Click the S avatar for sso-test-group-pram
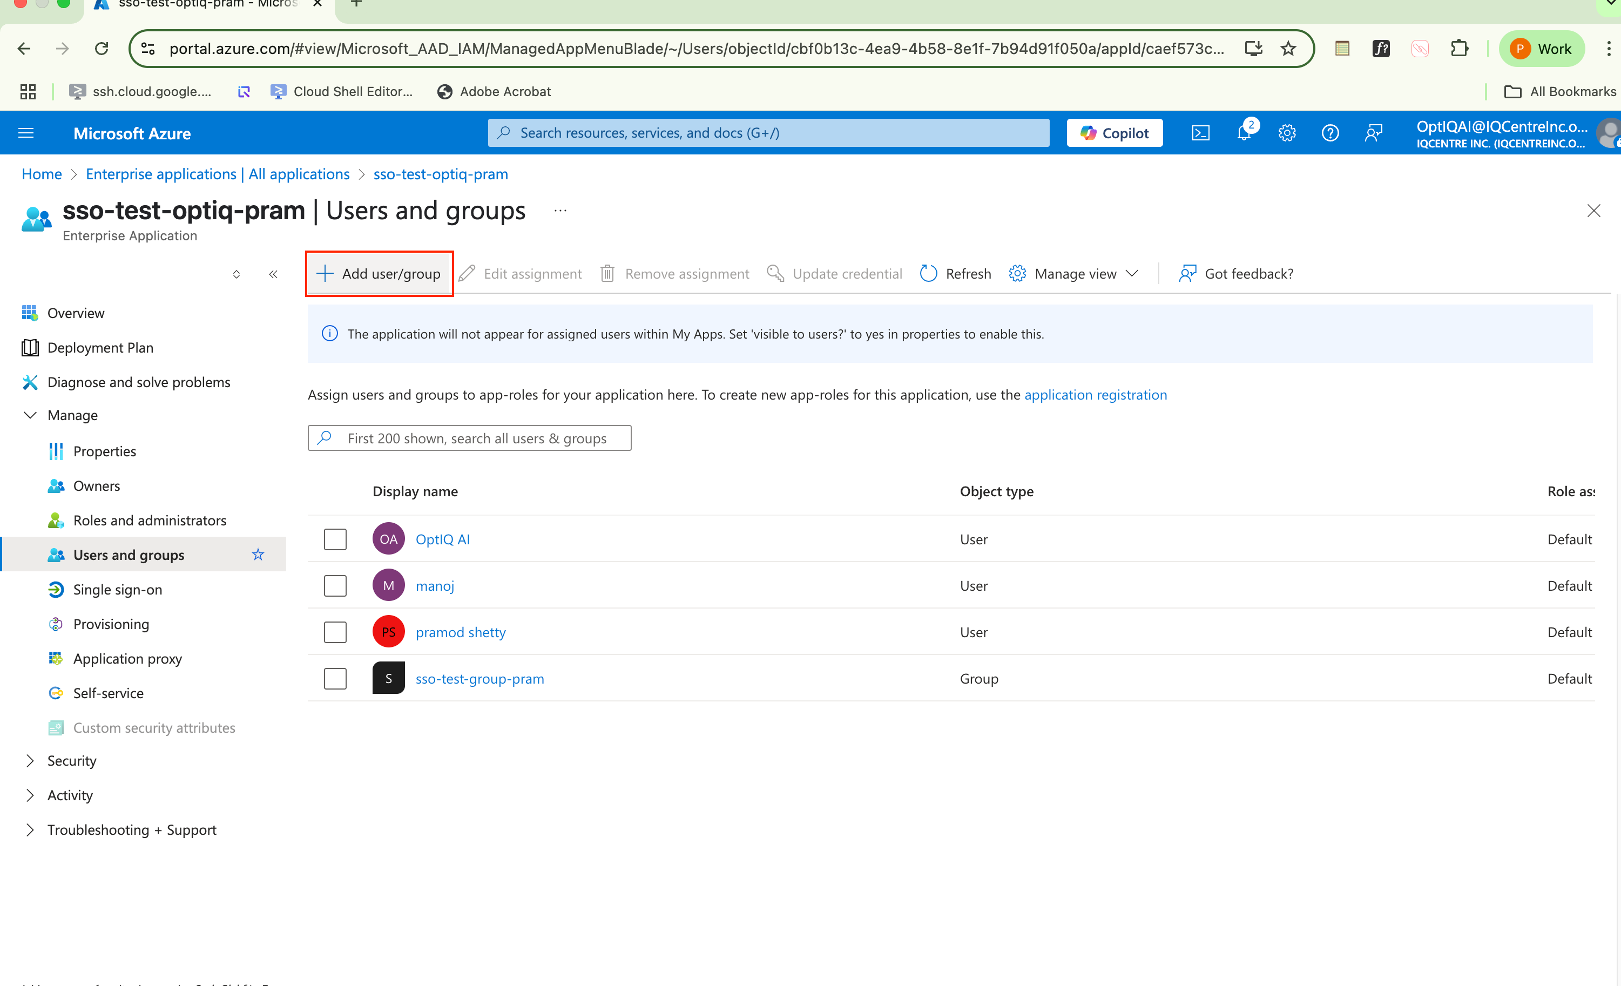 [388, 678]
